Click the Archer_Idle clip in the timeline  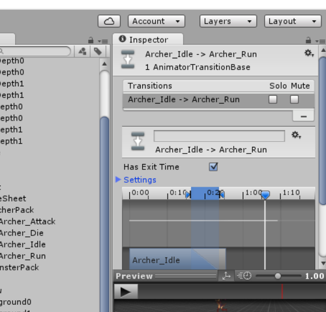click(x=177, y=259)
